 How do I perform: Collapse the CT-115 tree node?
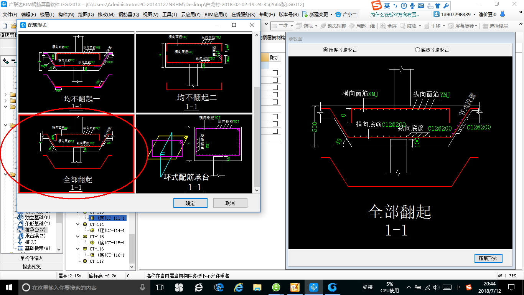78,237
